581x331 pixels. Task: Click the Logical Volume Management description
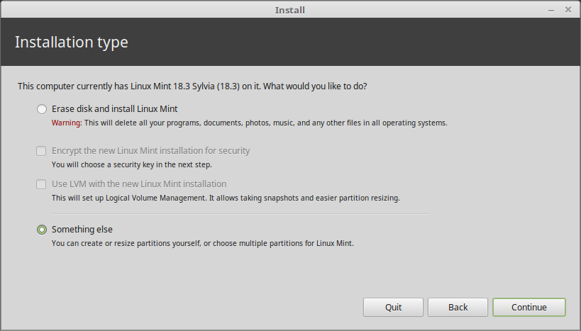pyautogui.click(x=226, y=198)
